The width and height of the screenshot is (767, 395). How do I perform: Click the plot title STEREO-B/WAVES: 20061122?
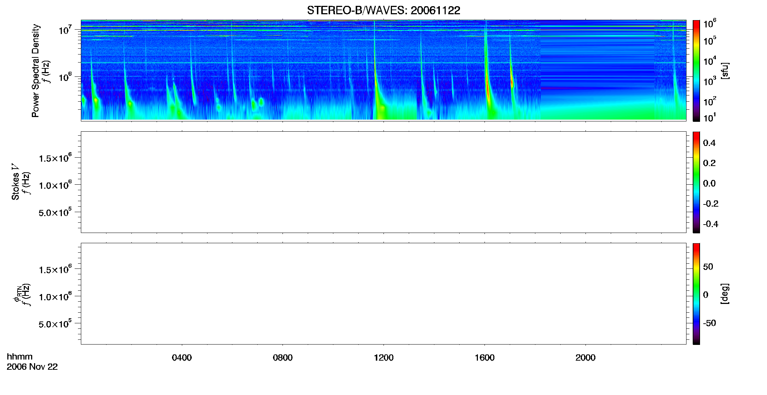click(383, 10)
